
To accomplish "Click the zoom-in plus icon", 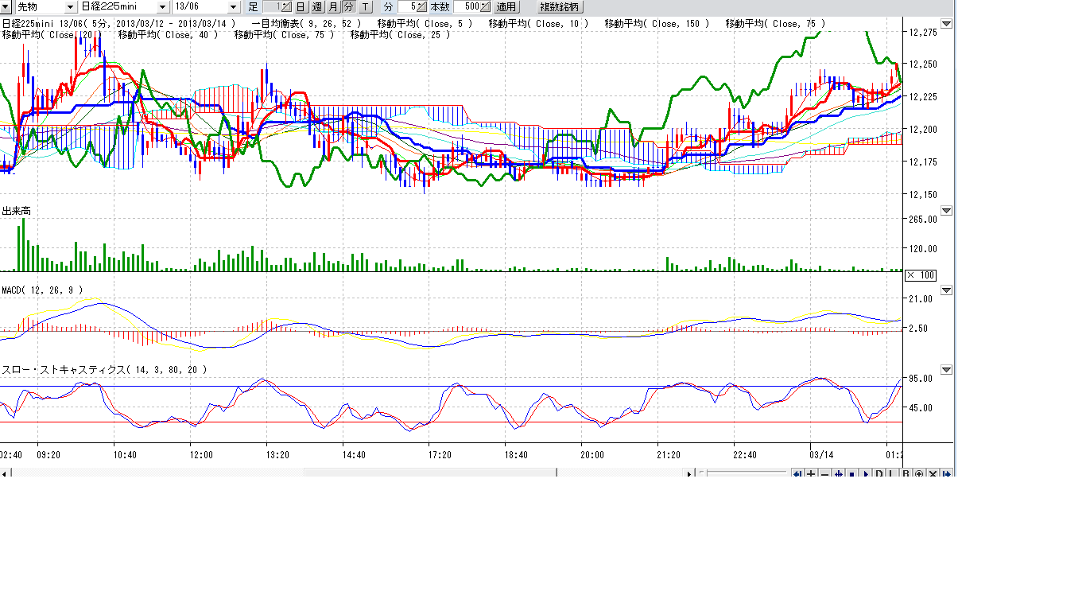I will [811, 474].
